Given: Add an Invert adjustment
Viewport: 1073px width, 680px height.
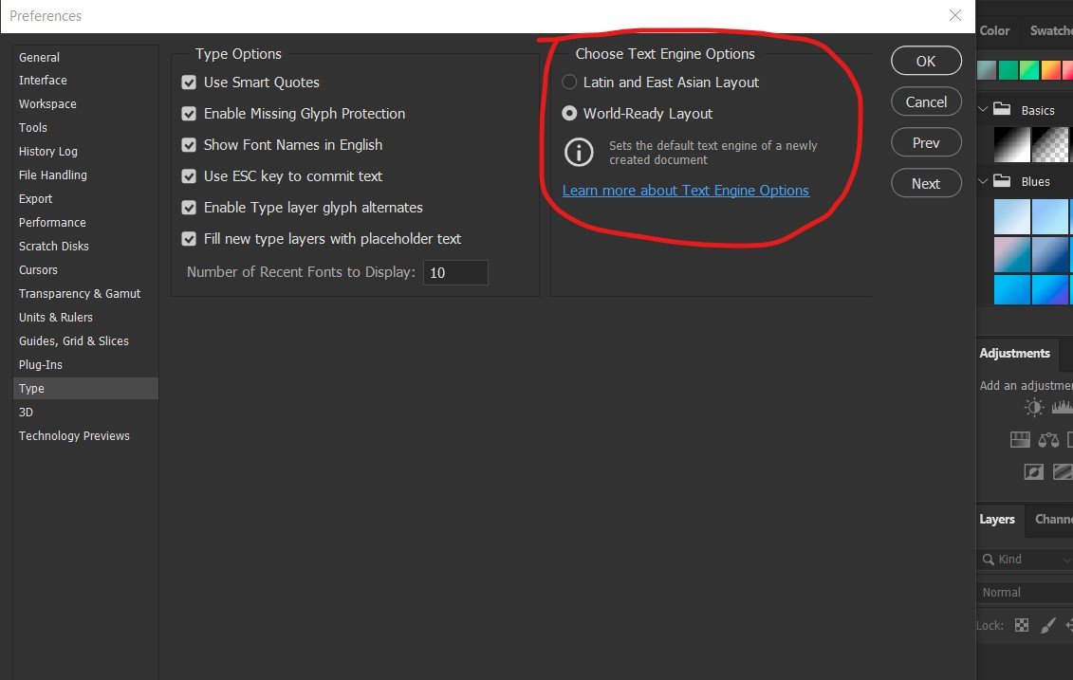Looking at the screenshot, I should click(x=1034, y=471).
